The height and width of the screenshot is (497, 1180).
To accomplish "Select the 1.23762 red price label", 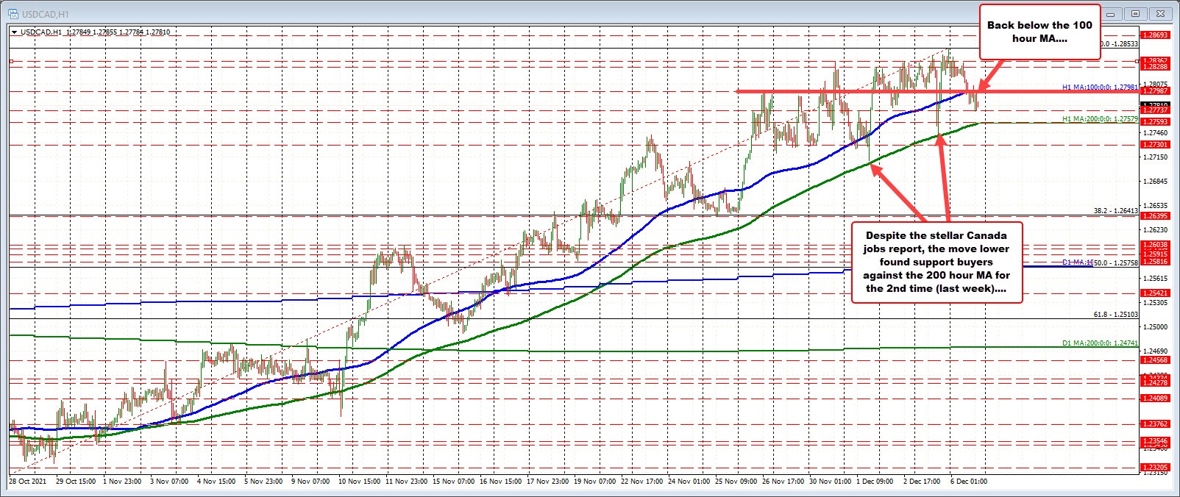I will pos(1155,423).
